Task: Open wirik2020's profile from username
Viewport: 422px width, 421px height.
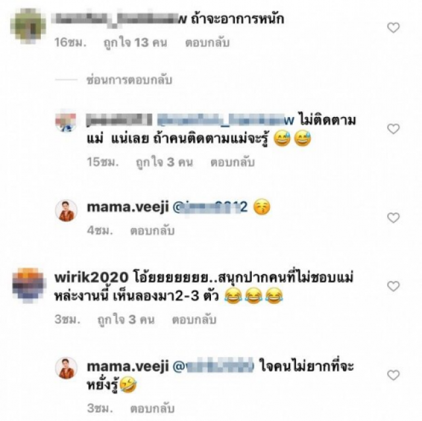Action: pos(92,278)
